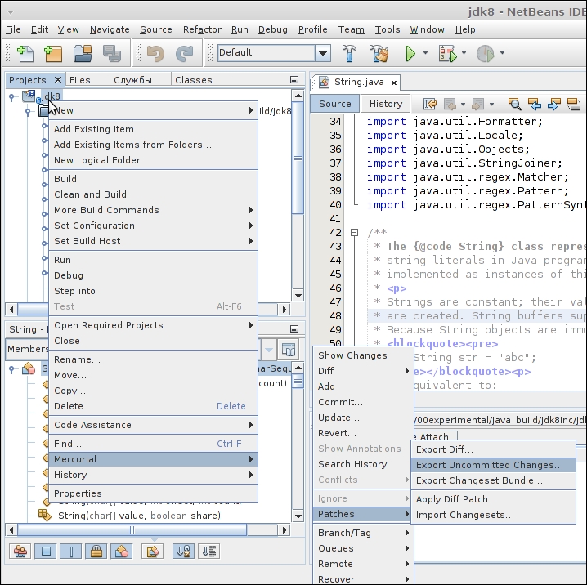The width and height of the screenshot is (587, 585).
Task: Toggle Show Non-Public Members lock button
Action: 96,552
